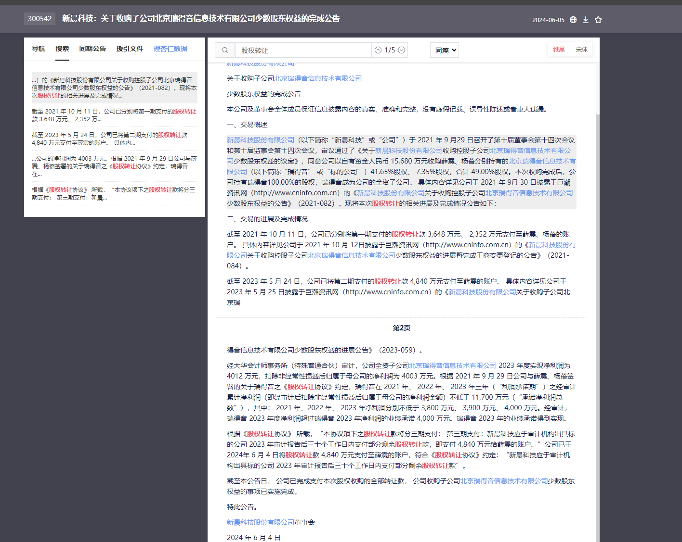Open search result starting 根据《股权转让协议》所载

point(115,193)
